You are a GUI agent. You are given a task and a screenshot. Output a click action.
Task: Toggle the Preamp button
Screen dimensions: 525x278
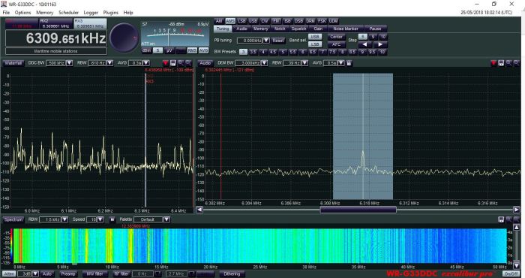(68, 274)
